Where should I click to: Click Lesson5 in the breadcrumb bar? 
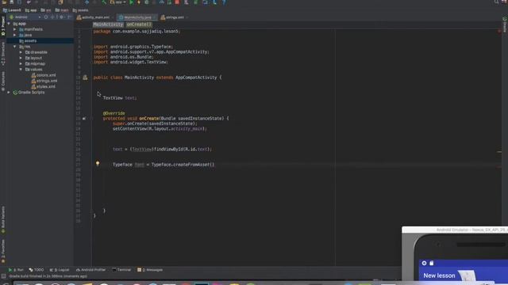pos(12,10)
